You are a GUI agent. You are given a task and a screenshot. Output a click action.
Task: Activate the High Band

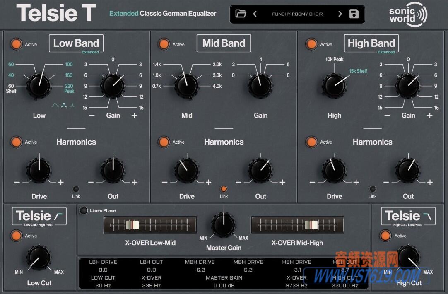tap(311, 44)
